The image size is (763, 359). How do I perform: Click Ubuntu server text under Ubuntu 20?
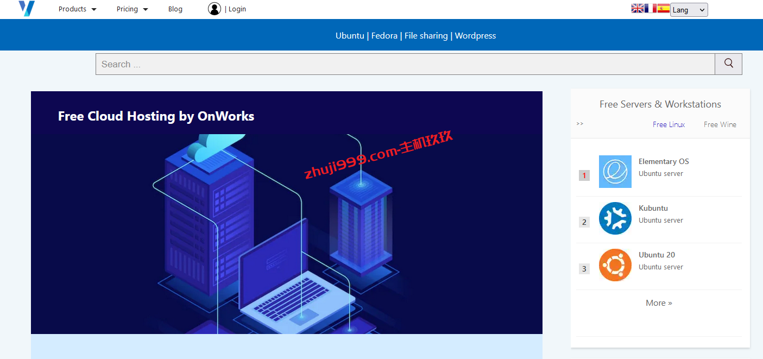(x=661, y=267)
